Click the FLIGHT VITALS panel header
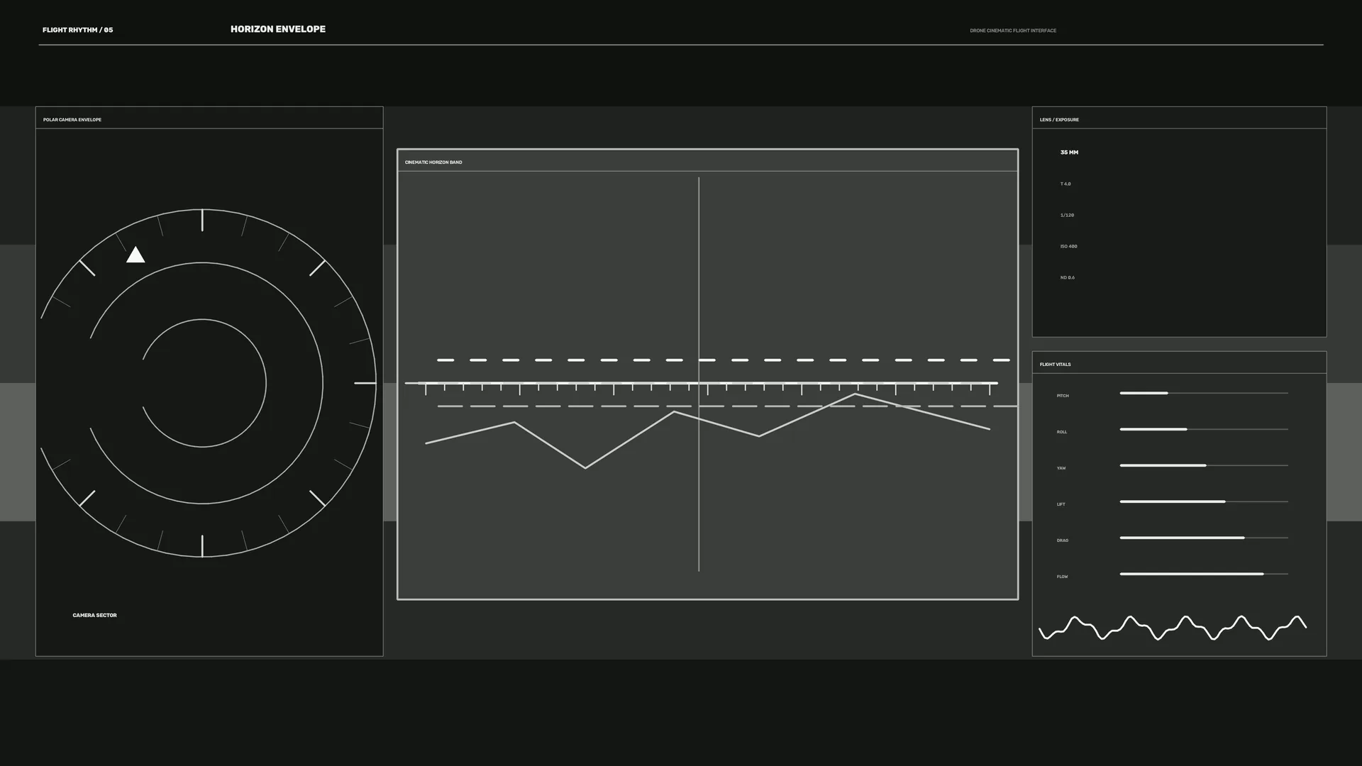The height and width of the screenshot is (766, 1362). 1179,363
